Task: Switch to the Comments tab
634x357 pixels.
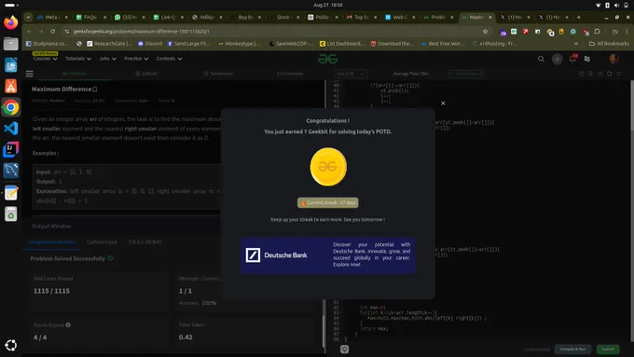Action: click(290, 74)
